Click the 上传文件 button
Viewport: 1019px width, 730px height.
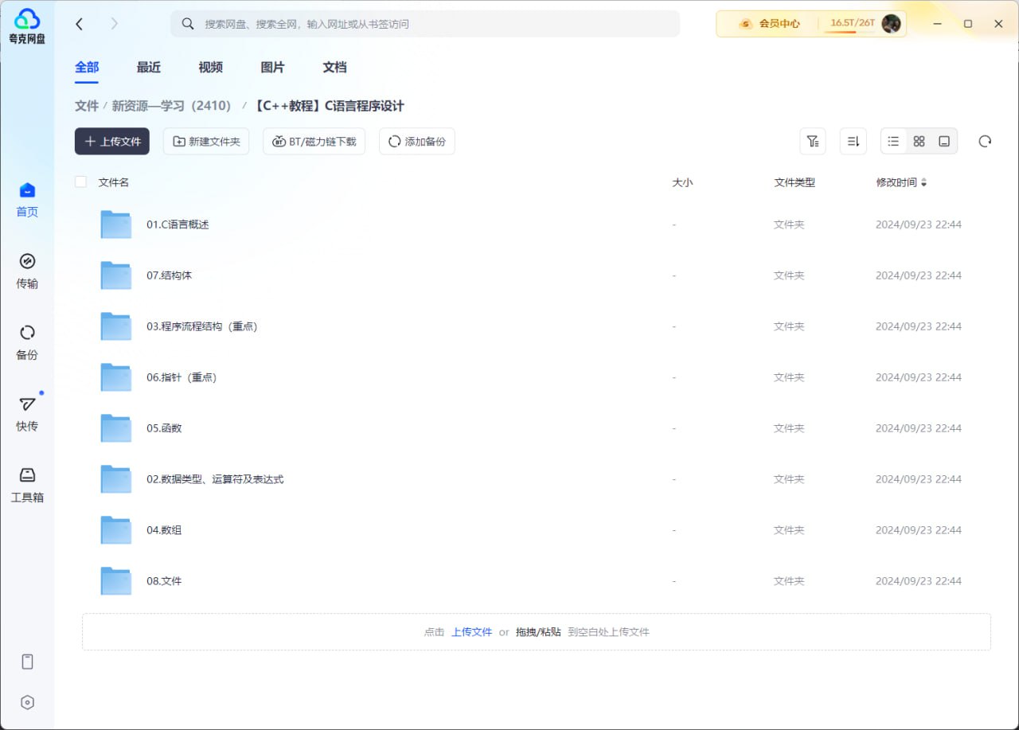click(112, 141)
